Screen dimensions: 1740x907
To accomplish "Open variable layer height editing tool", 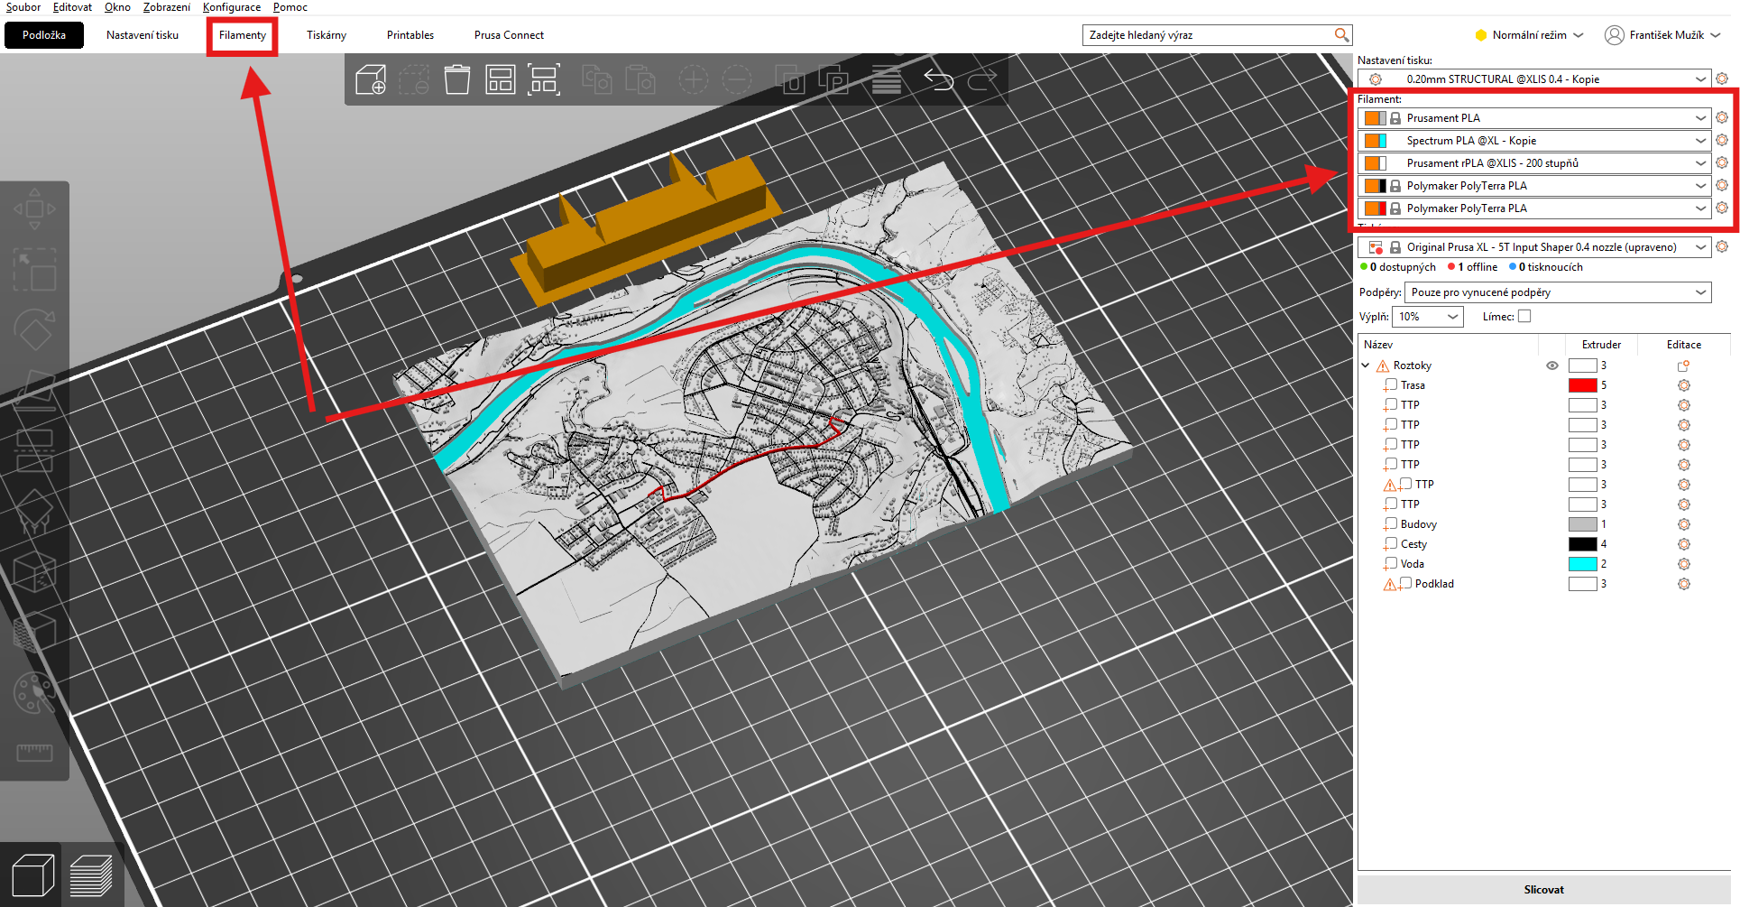I will click(x=886, y=79).
